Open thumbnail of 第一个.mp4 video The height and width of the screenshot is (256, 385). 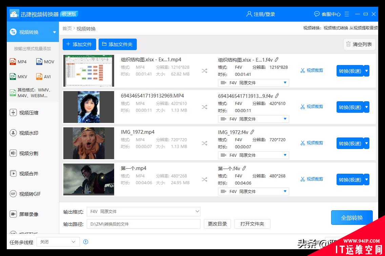tap(89, 179)
